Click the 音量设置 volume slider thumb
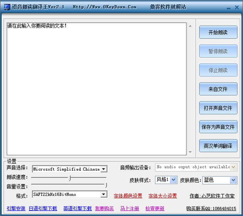 (106, 185)
